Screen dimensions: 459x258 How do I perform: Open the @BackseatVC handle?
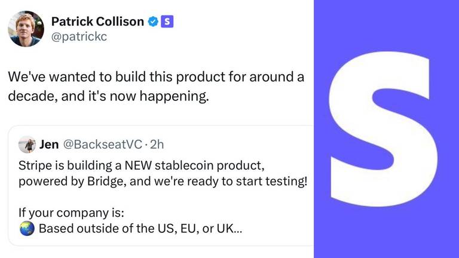pyautogui.click(x=102, y=145)
